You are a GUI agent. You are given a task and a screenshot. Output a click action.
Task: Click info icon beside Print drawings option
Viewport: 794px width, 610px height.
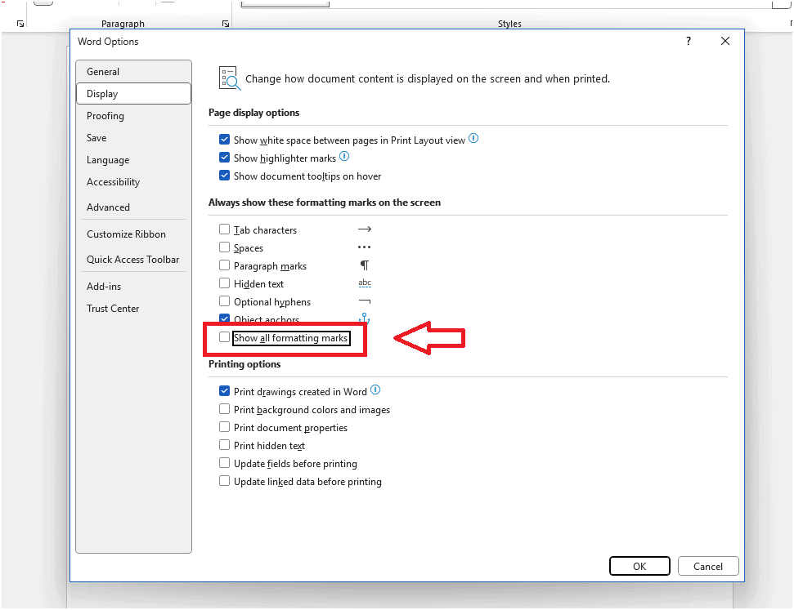[x=375, y=390]
